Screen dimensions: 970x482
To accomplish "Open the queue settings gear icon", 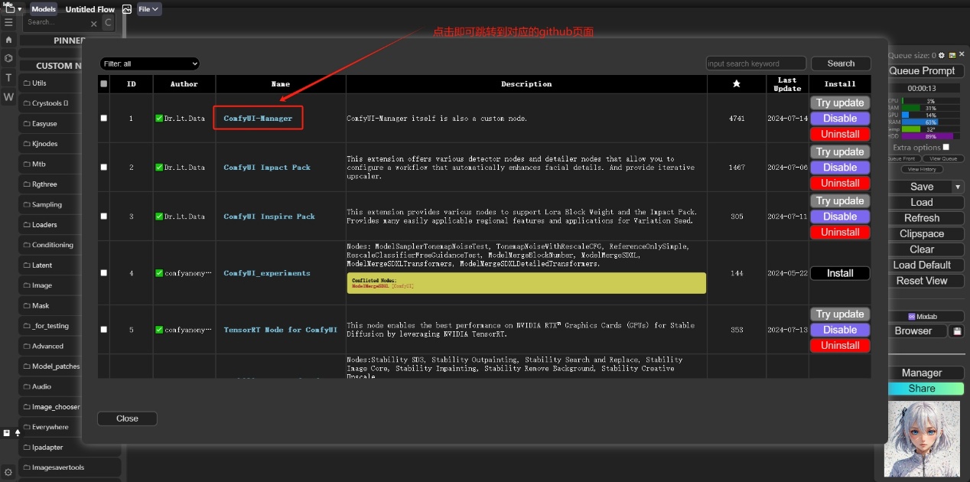I will [942, 55].
